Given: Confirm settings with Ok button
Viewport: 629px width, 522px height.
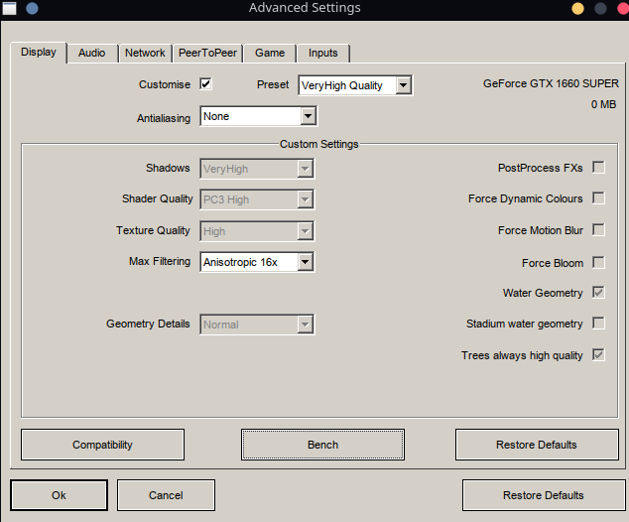Looking at the screenshot, I should coord(59,495).
